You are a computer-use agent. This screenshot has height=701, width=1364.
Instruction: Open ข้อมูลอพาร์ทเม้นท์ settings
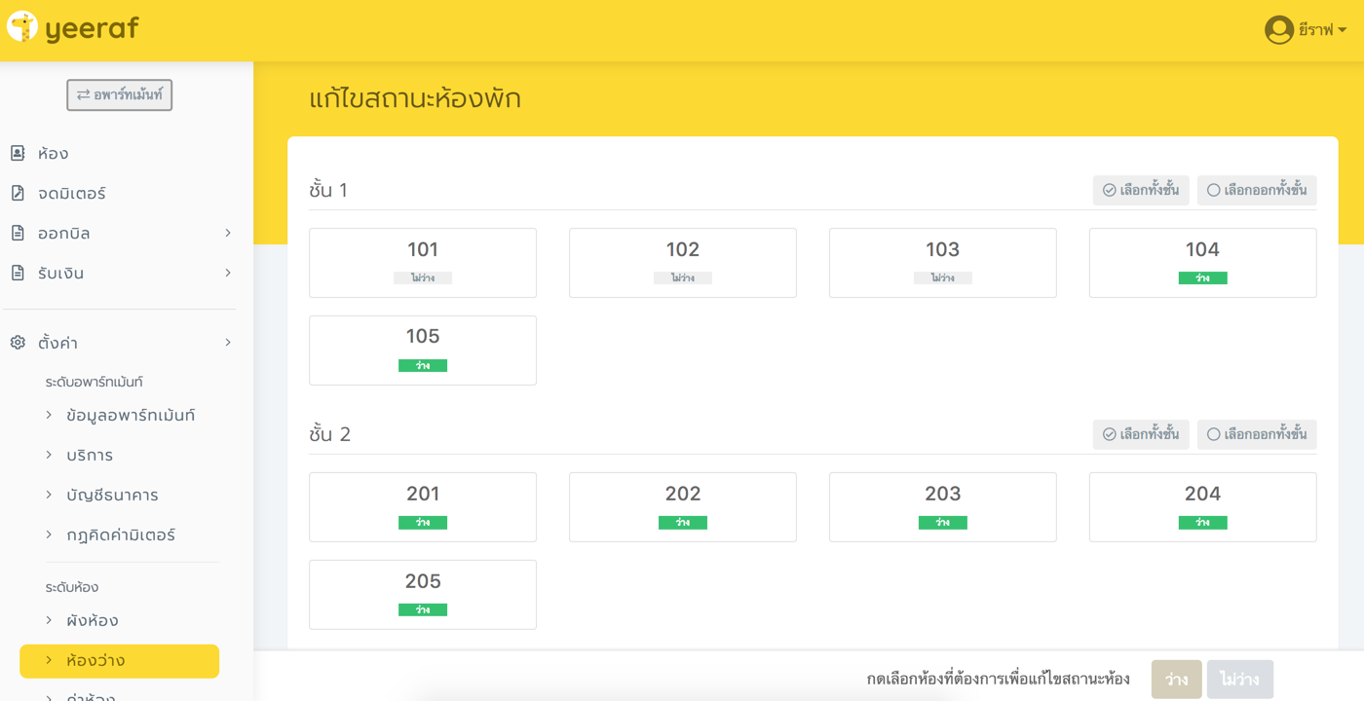pos(131,415)
